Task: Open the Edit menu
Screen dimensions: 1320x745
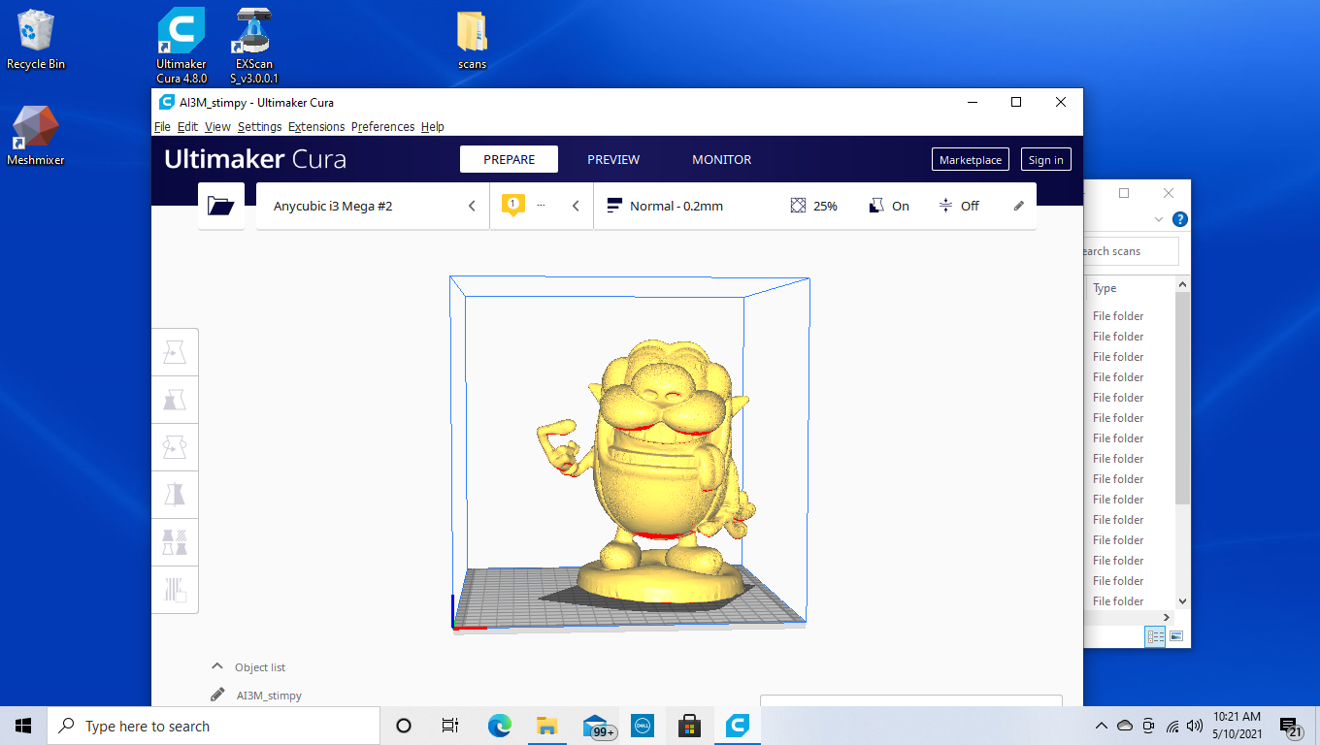Action: [187, 127]
